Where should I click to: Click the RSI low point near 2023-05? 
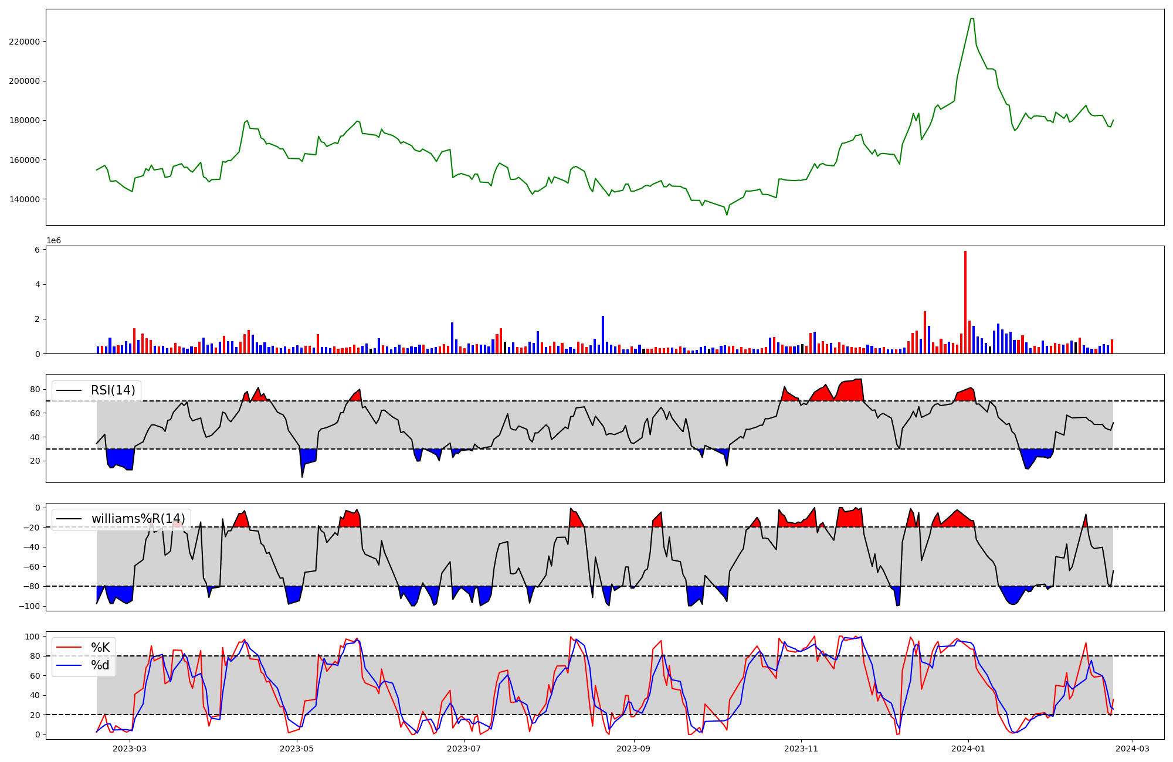[x=302, y=477]
